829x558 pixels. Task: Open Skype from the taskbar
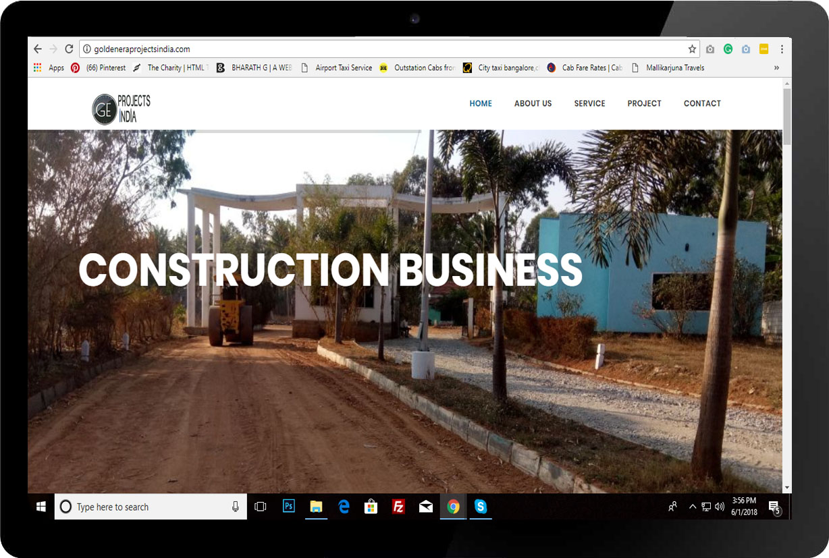[480, 507]
